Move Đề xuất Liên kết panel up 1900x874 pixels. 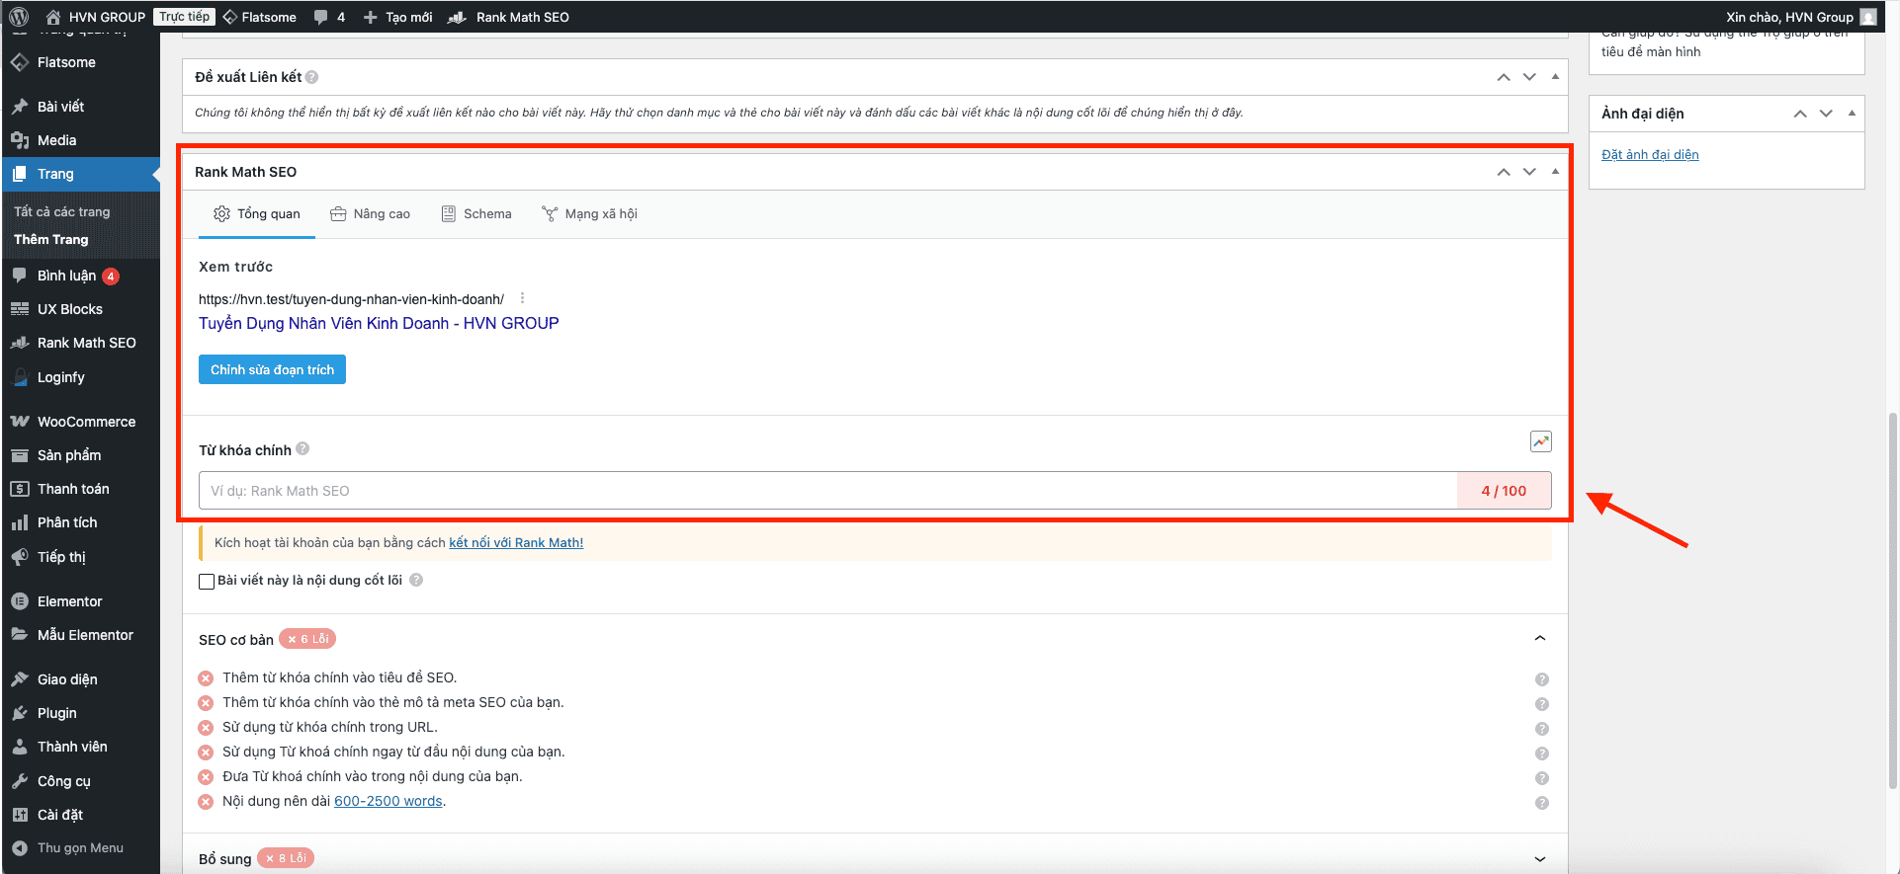(1504, 77)
